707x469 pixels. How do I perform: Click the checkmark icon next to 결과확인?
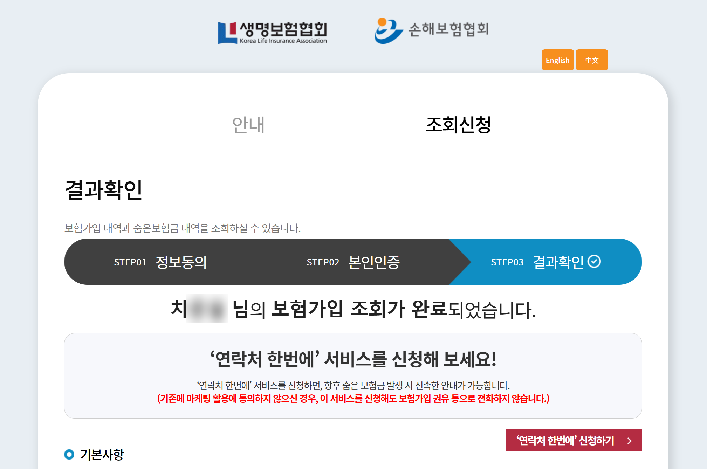593,261
